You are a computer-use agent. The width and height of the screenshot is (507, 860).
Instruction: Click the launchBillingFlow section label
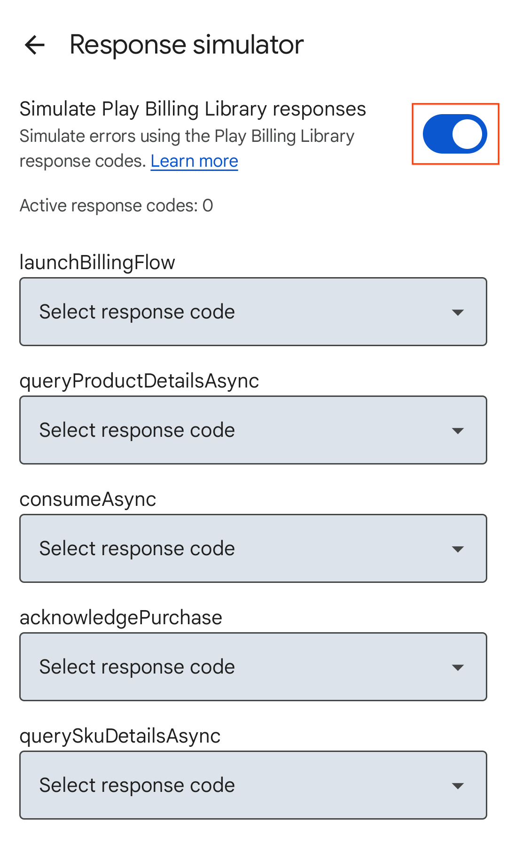97,263
